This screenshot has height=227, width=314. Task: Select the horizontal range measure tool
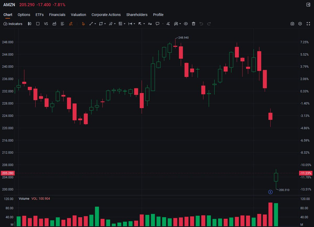130,24
